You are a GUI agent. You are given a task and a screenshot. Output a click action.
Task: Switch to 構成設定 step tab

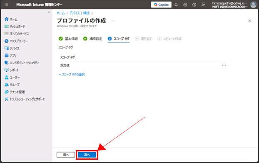pos(93,39)
